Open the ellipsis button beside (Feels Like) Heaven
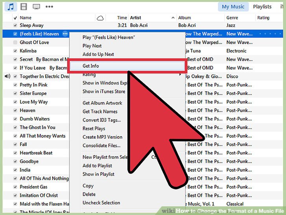 [65, 34]
